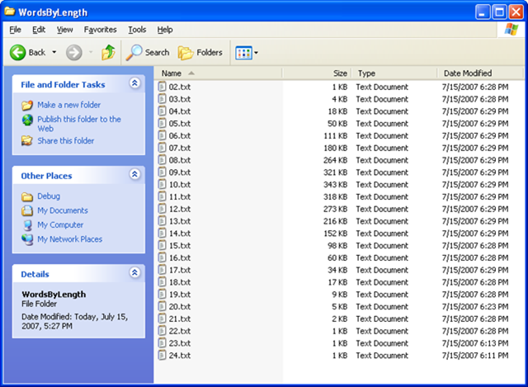Collapse the File and Folder Tasks panel

(135, 84)
